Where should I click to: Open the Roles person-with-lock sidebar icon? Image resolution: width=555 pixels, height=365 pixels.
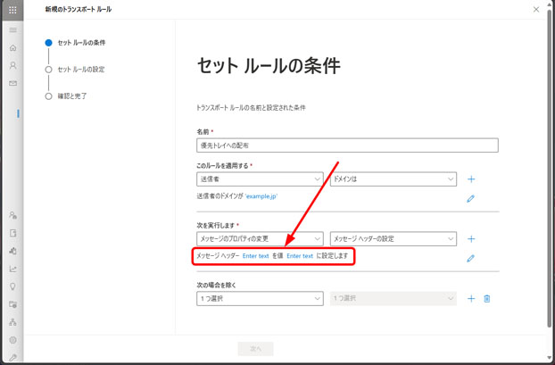tap(12, 215)
